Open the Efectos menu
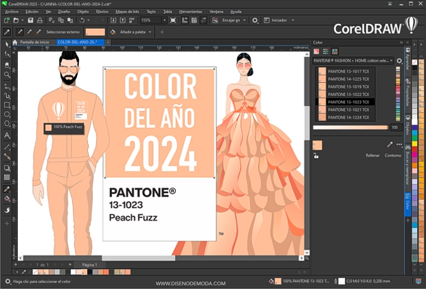 point(102,12)
